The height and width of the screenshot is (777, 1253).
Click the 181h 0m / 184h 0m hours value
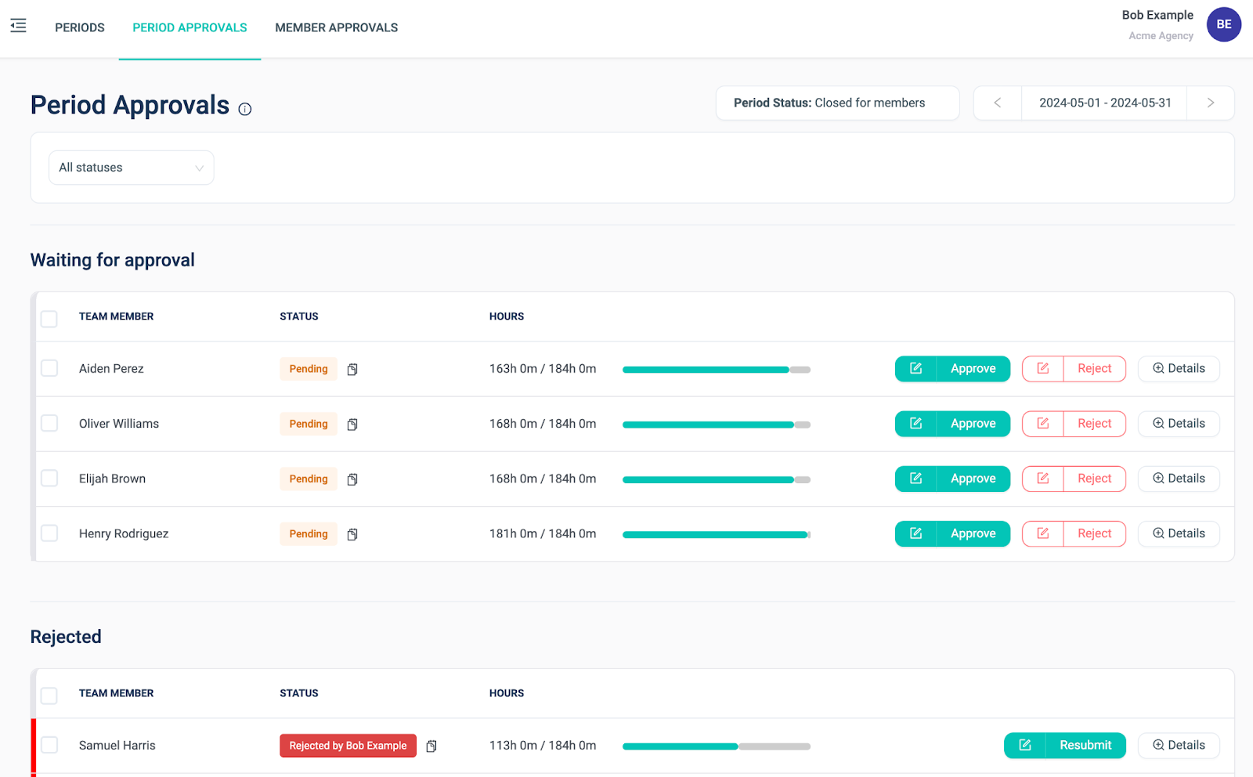543,533
